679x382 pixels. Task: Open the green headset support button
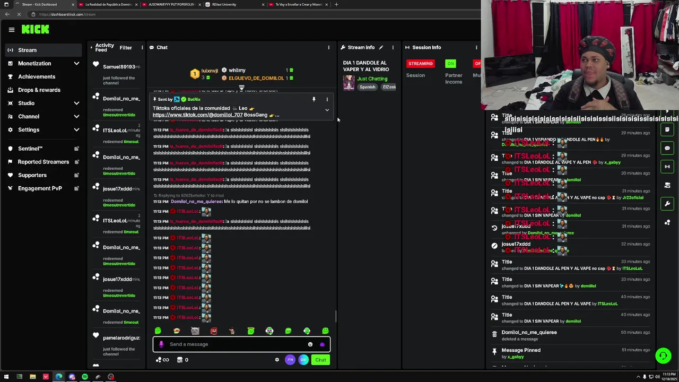point(663,355)
